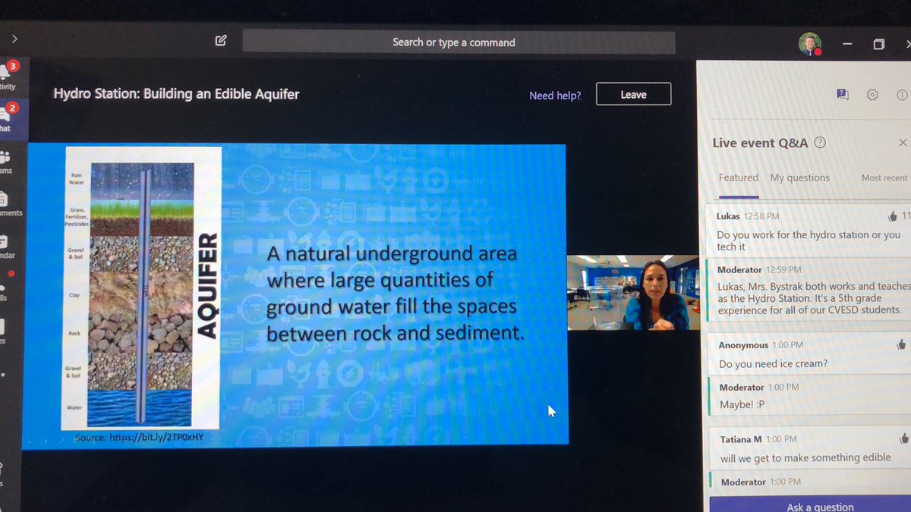Open live event settings gear

(872, 95)
